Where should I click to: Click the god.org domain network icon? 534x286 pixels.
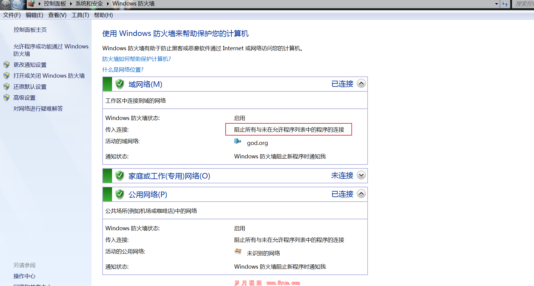(x=238, y=141)
